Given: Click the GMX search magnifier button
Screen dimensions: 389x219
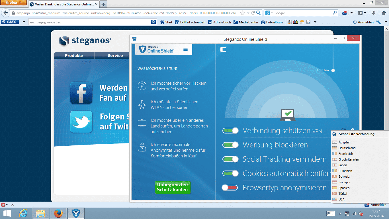Looking at the screenshot, I should [153, 22].
